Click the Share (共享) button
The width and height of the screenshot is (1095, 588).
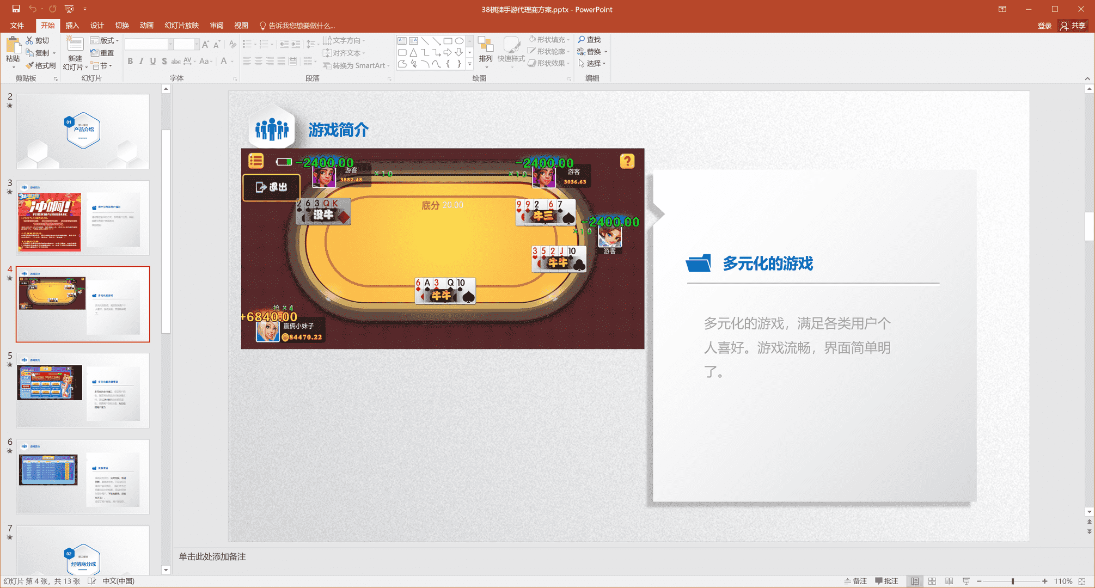coord(1073,26)
